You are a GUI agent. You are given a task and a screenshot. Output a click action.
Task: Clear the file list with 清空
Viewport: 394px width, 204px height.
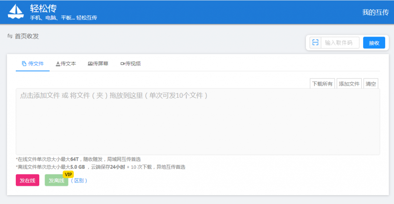(371, 84)
